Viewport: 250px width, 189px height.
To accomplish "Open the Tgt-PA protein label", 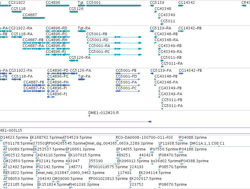I will coord(84,76).
